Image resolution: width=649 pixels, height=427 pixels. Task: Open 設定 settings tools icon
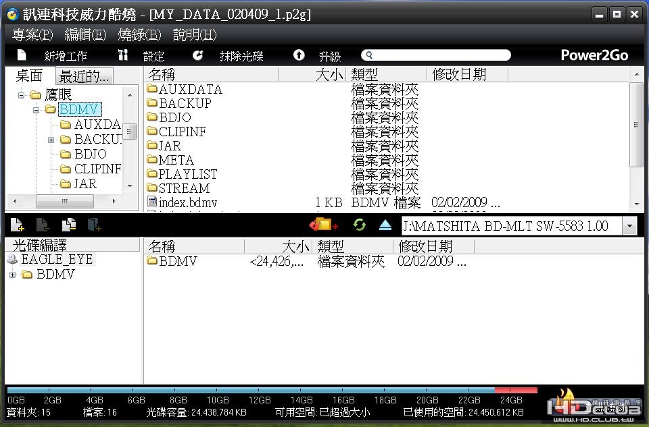click(x=123, y=55)
